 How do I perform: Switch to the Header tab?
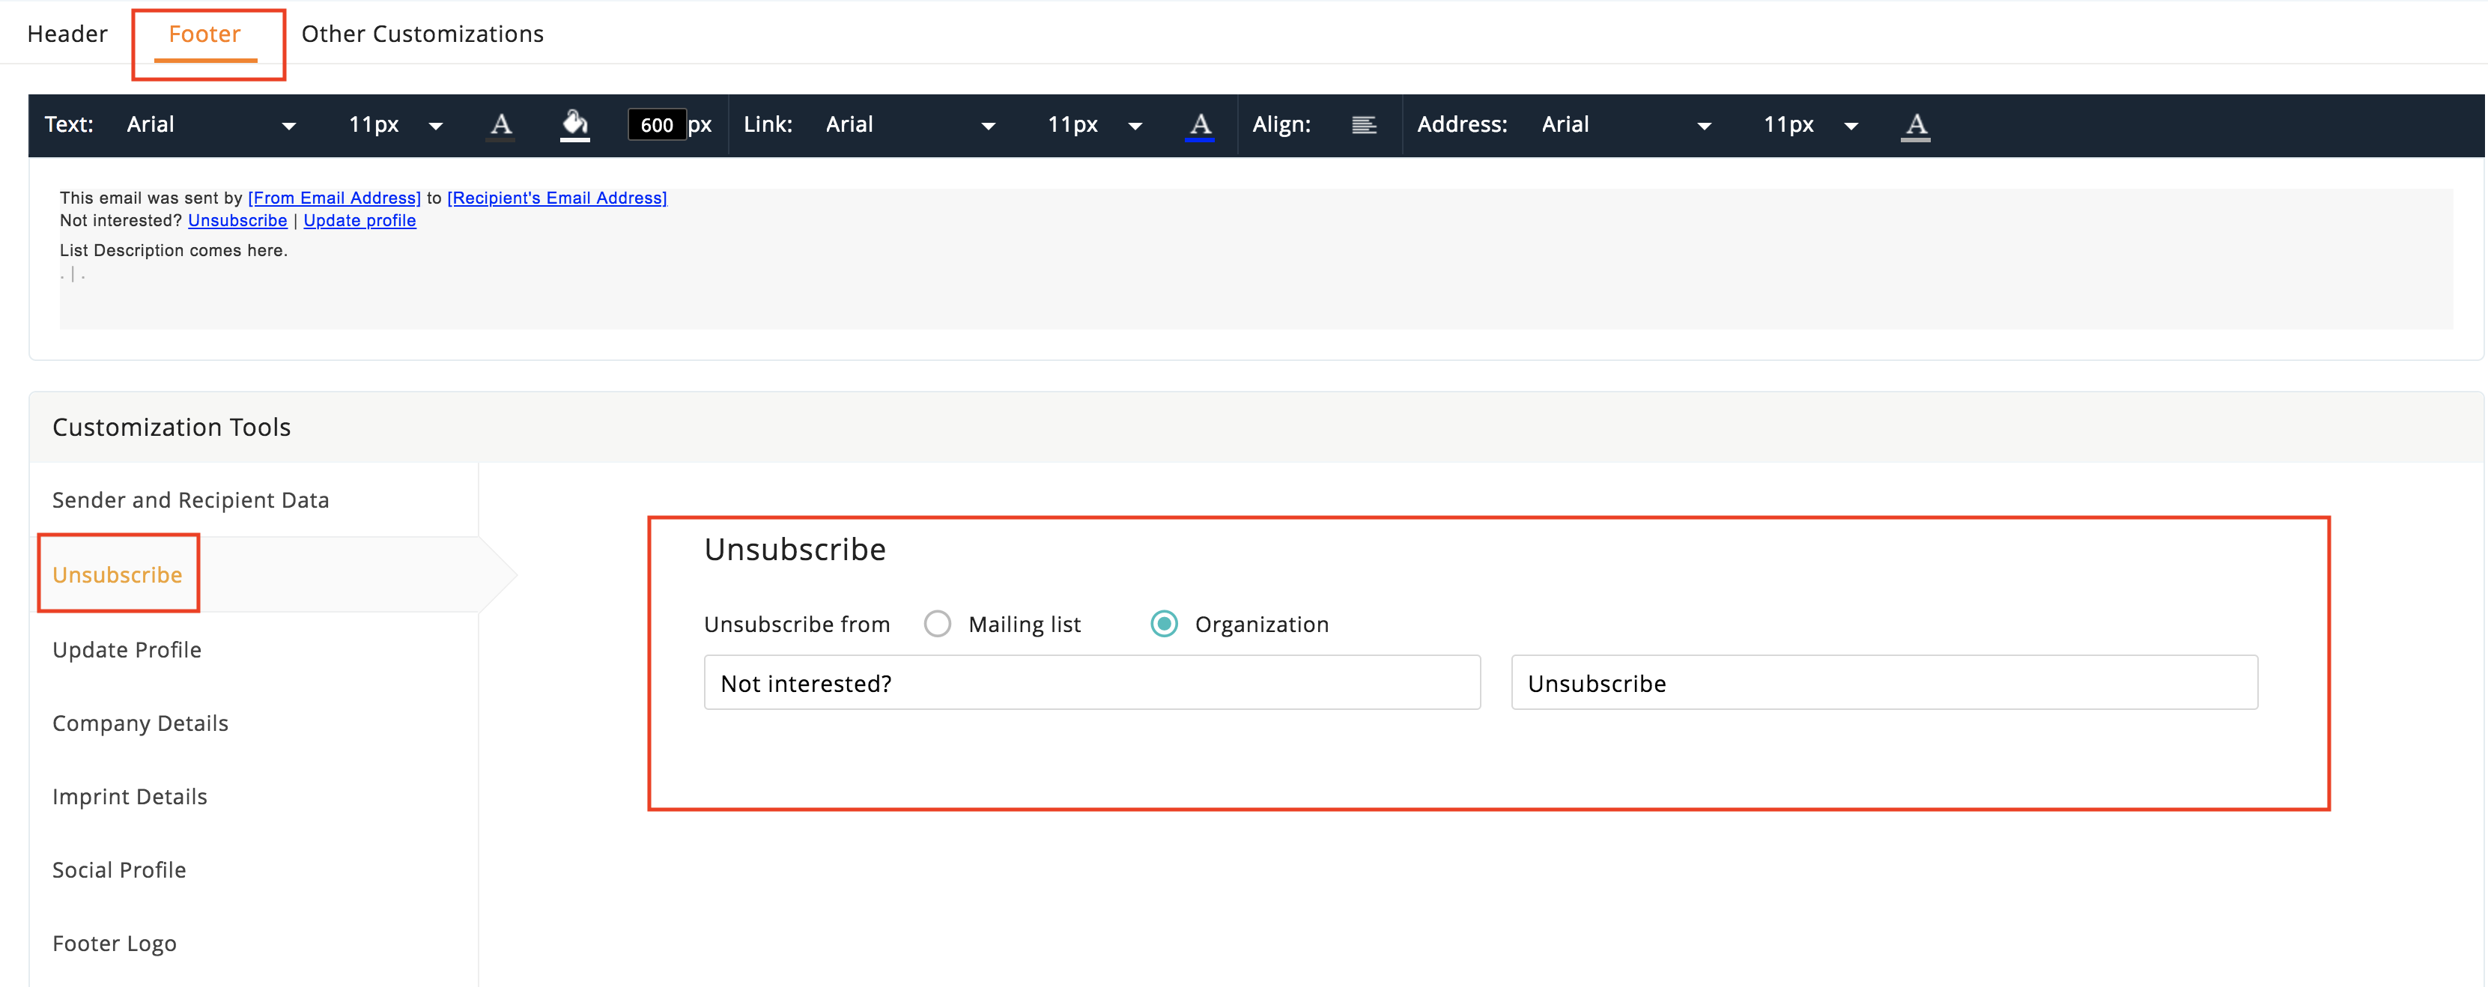point(67,34)
